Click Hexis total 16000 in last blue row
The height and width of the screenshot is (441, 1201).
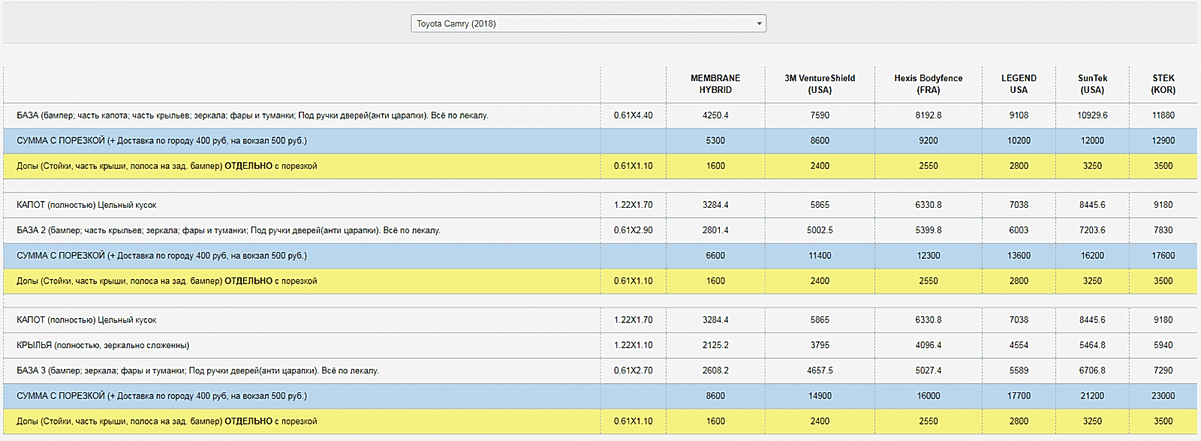click(929, 396)
